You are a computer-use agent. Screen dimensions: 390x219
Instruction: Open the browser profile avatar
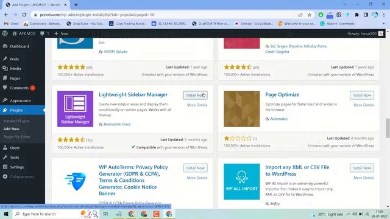(x=375, y=15)
